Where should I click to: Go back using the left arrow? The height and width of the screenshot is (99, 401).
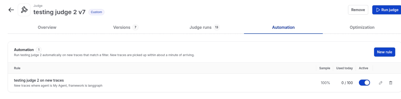tap(11, 10)
